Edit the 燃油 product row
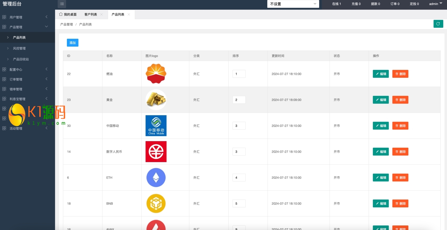447x230 pixels. pos(381,74)
